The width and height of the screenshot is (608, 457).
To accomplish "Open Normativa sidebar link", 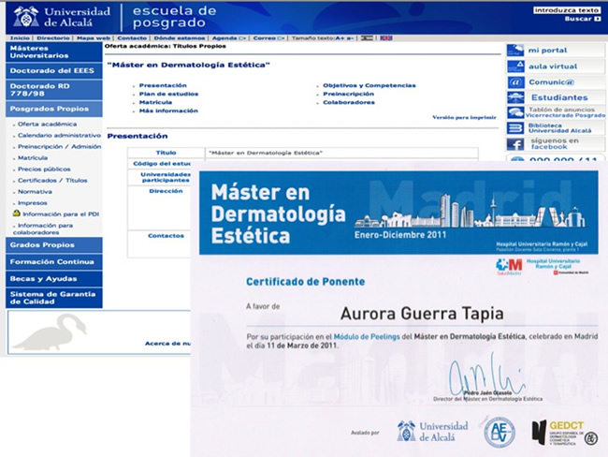I will 35,191.
